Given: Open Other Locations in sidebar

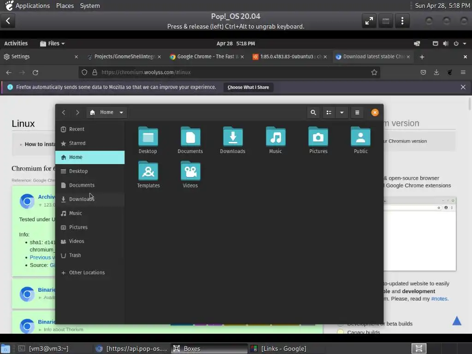Looking at the screenshot, I should (90, 272).
